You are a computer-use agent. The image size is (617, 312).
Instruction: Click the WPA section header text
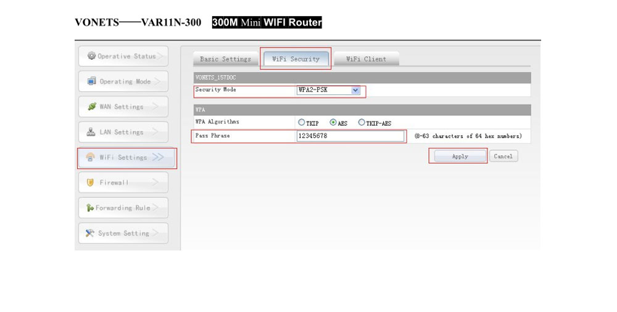200,110
